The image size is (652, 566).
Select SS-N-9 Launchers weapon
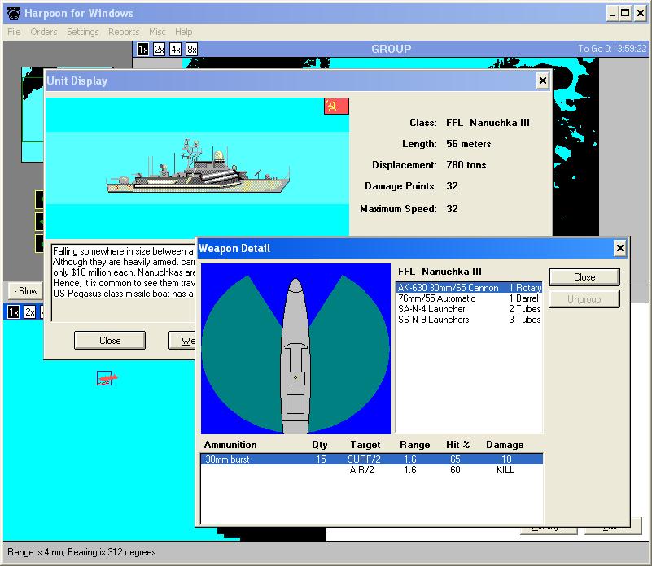click(x=469, y=320)
